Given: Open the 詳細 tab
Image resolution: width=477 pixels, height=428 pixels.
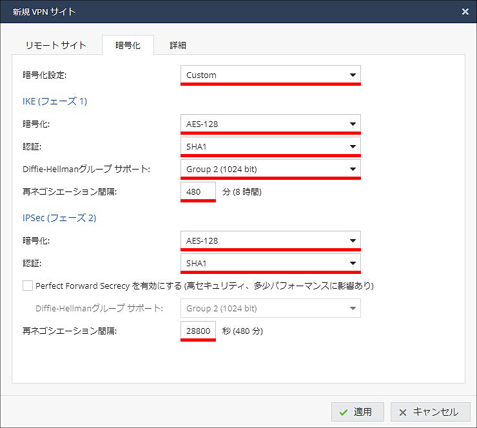Looking at the screenshot, I should pyautogui.click(x=178, y=45).
